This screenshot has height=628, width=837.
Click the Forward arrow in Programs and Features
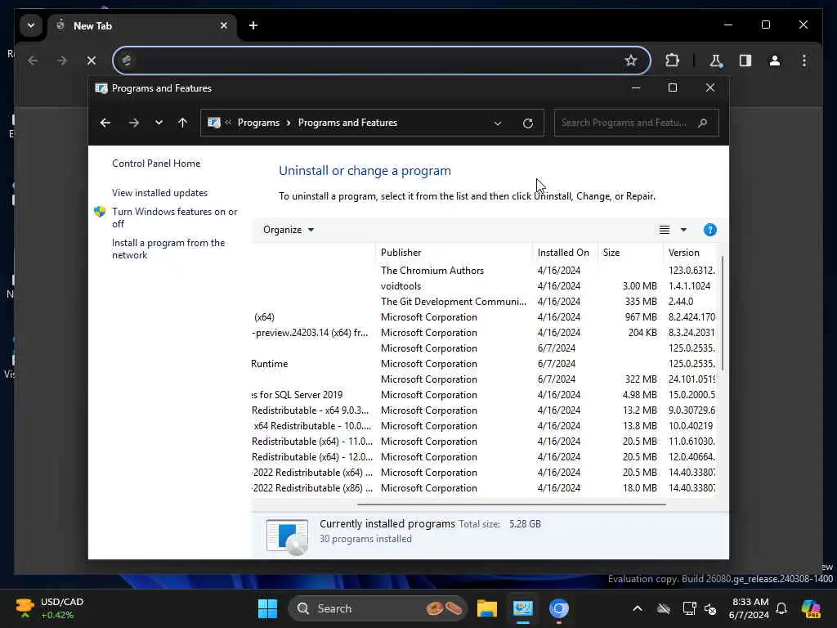pos(133,123)
